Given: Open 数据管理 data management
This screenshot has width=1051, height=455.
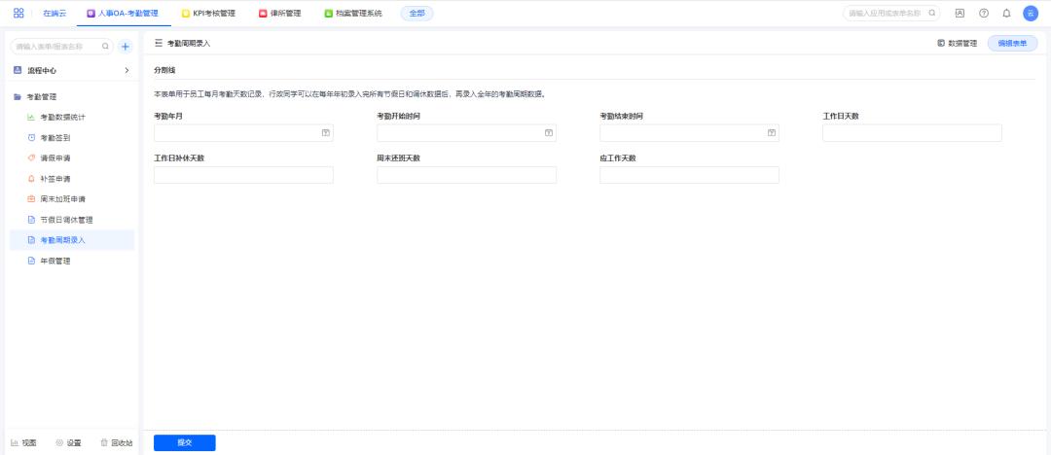Looking at the screenshot, I should pyautogui.click(x=958, y=43).
